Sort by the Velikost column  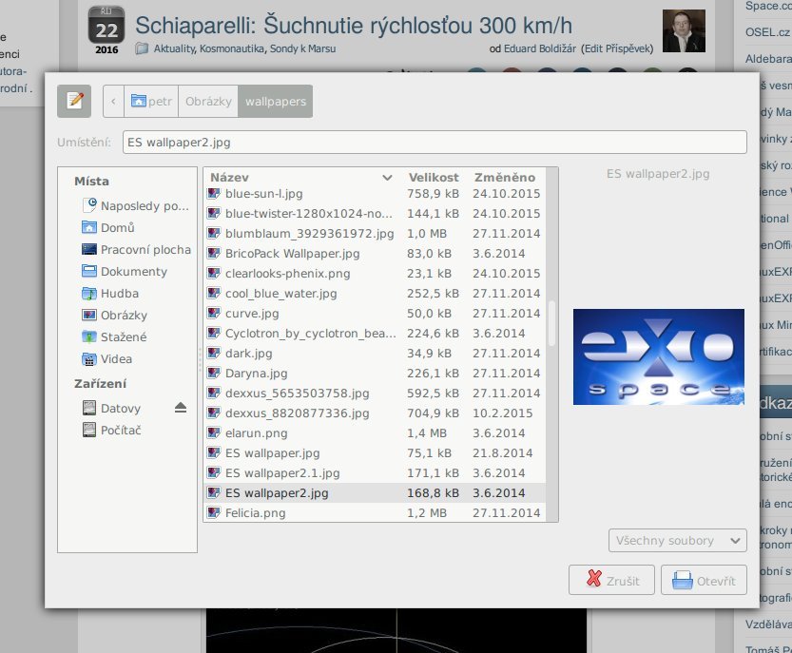pyautogui.click(x=434, y=177)
